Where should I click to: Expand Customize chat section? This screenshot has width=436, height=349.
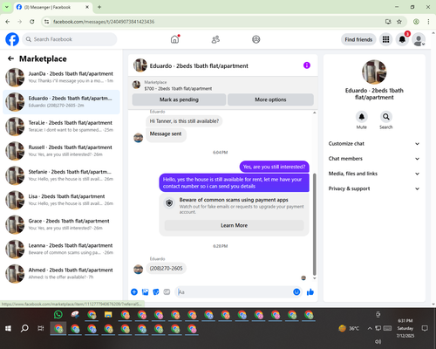tap(374, 144)
